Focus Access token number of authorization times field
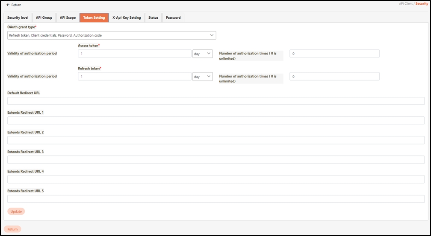431x236 pixels. (334, 54)
